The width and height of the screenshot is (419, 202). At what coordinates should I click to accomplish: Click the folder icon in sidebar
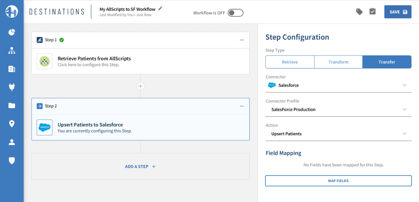click(12, 105)
